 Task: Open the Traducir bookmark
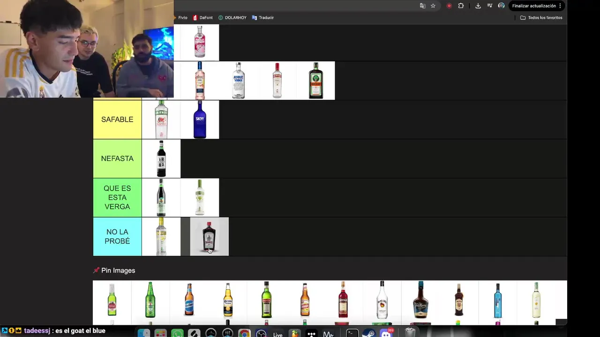click(x=262, y=17)
